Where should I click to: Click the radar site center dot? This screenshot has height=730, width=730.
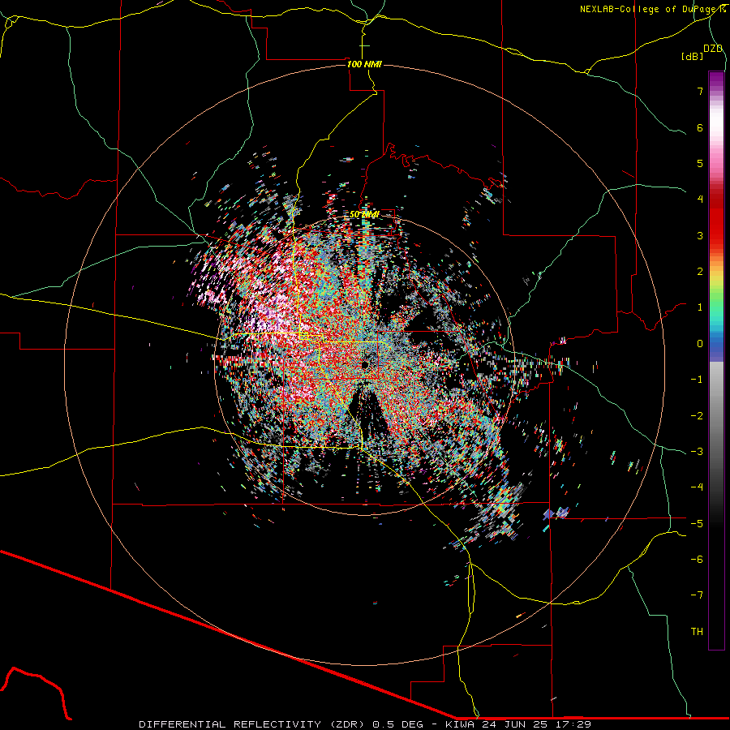coord(364,364)
